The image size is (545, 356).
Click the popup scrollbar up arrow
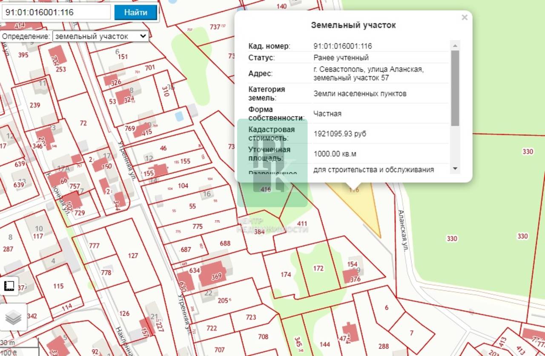455,46
